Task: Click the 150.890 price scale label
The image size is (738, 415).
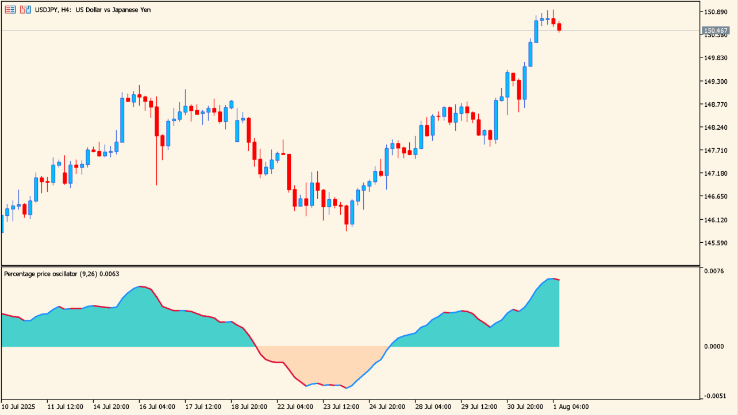Action: tap(715, 12)
